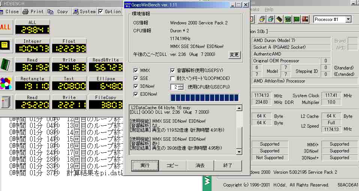The width and height of the screenshot is (359, 191).
Task: Click the 3DNow!+ 'Supported' field
Action: coord(339,158)
